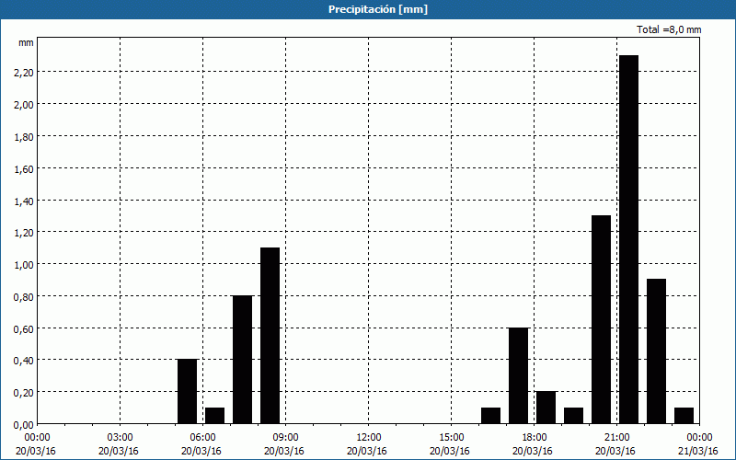This screenshot has width=736, height=460.
Task: Click the 0,60 y-axis label
Action: coord(24,328)
